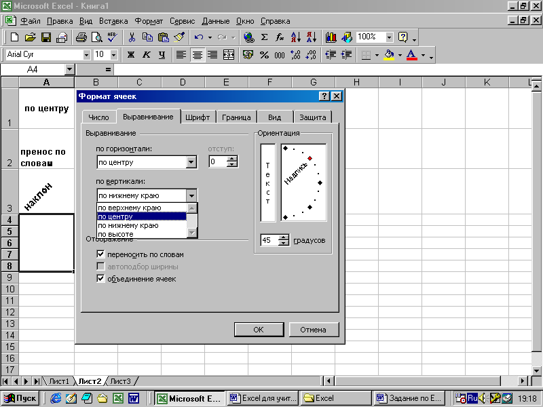Screen dimensions: 543x407
Task: Select 'по центру' in the vertical list
Action: 141,216
